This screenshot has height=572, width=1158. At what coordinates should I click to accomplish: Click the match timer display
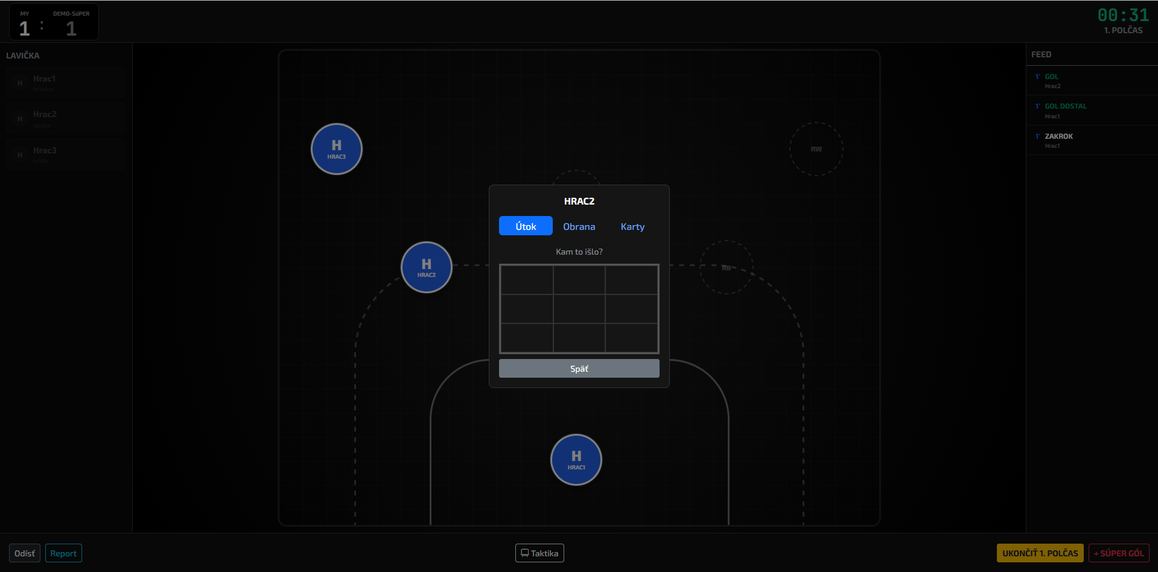(x=1122, y=15)
